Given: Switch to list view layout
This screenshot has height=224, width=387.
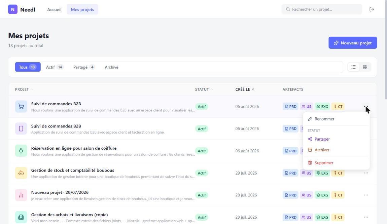Looking at the screenshot, I should [x=353, y=67].
